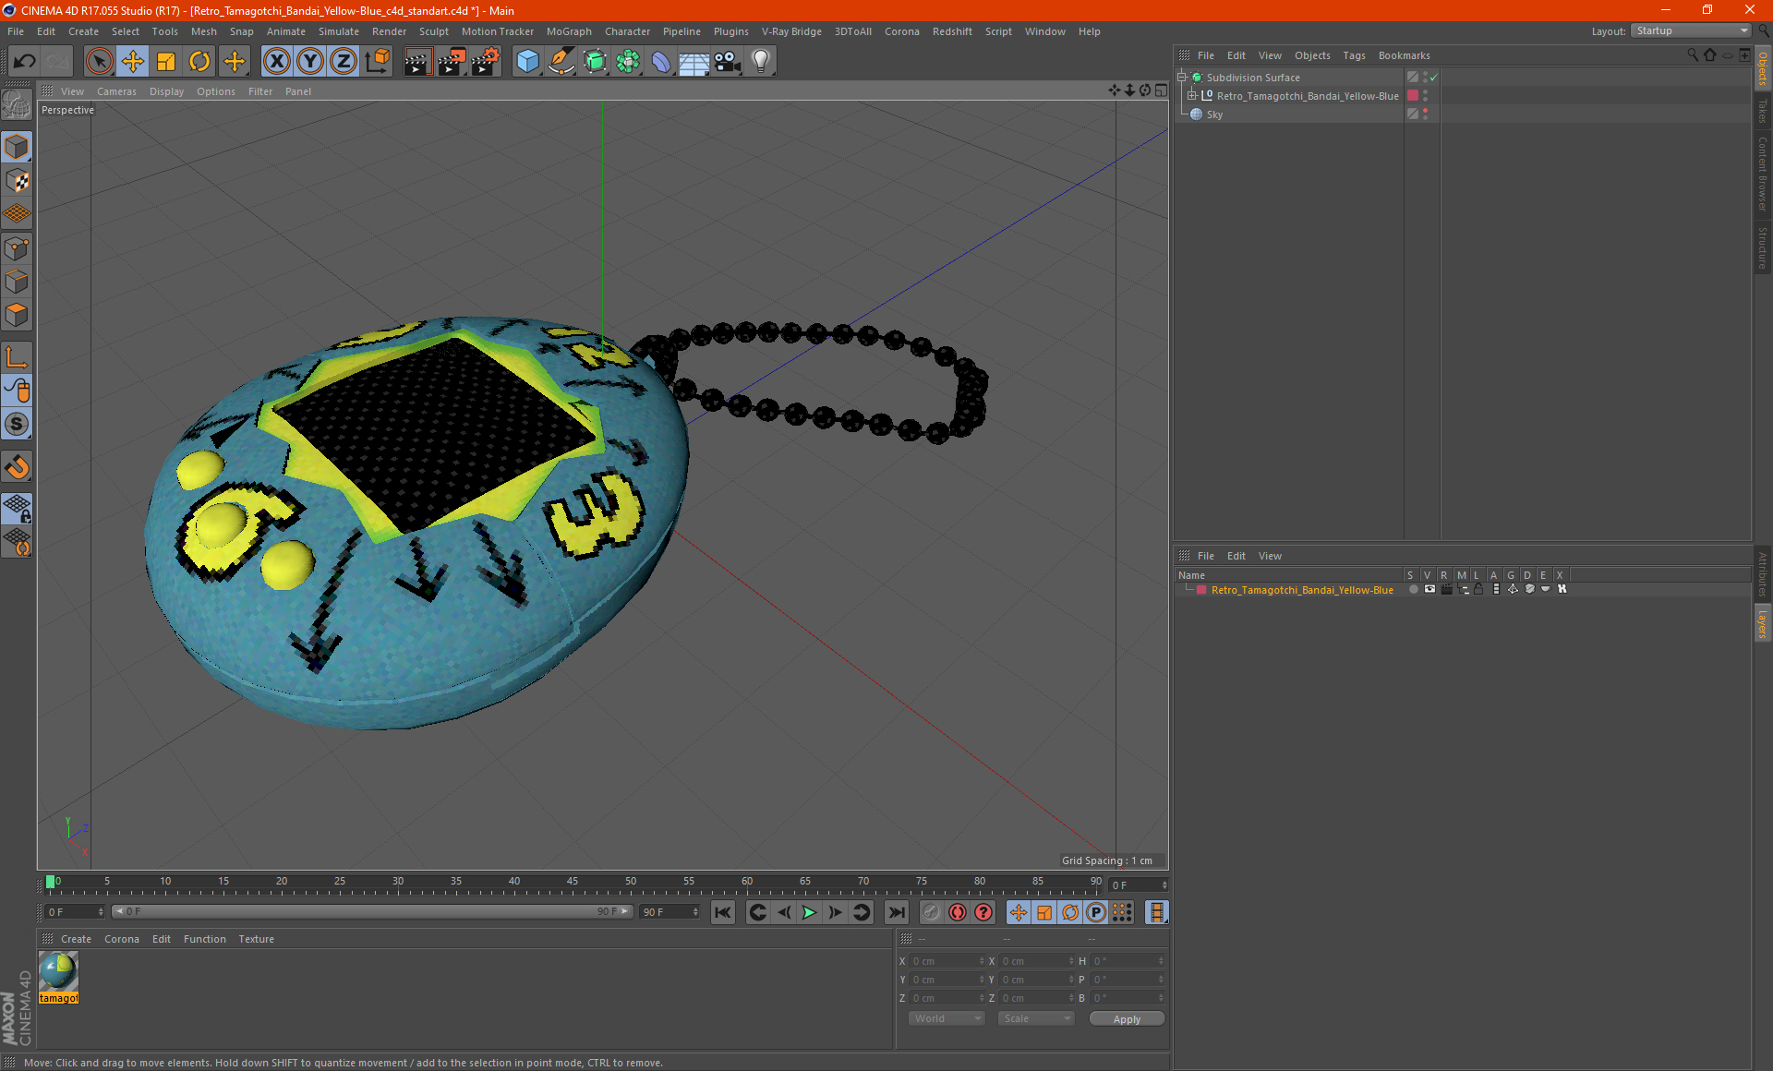This screenshot has height=1071, width=1773.
Task: Add a Cube primitive object
Action: (x=527, y=62)
